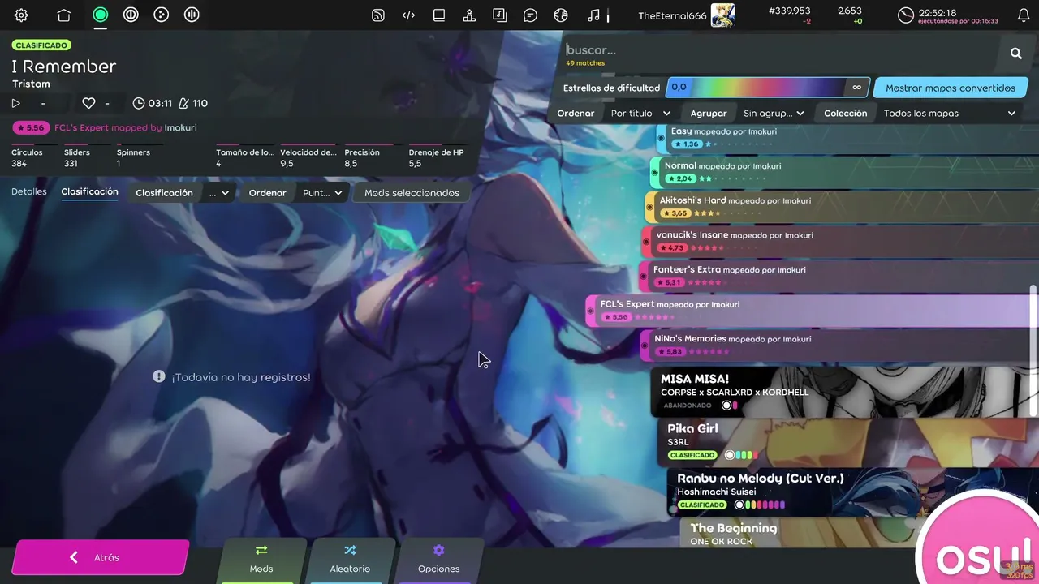Image resolution: width=1039 pixels, height=584 pixels.
Task: Open the beatmap listing icon
Action: coord(500,15)
